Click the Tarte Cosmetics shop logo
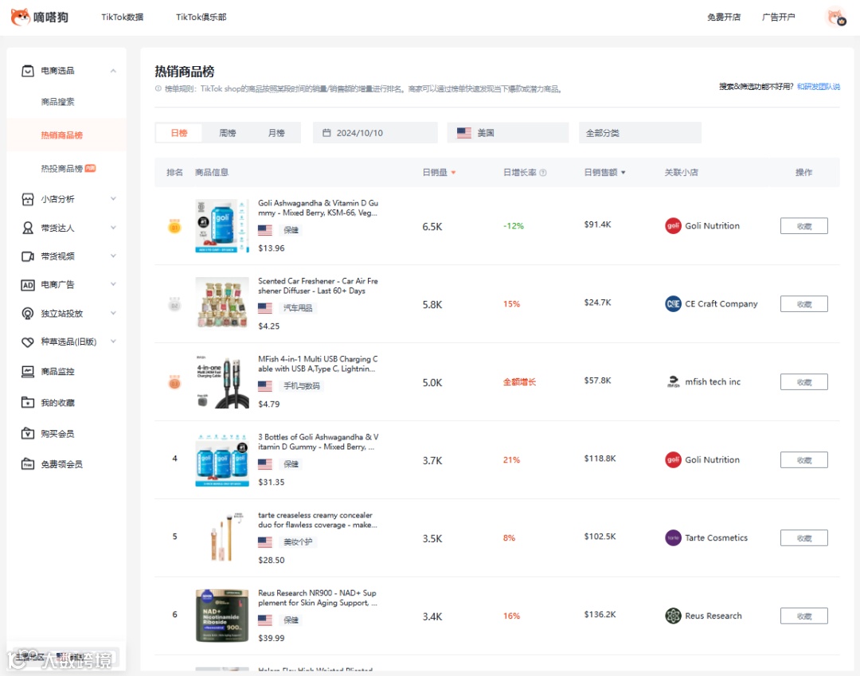The width and height of the screenshot is (860, 676). coord(673,537)
